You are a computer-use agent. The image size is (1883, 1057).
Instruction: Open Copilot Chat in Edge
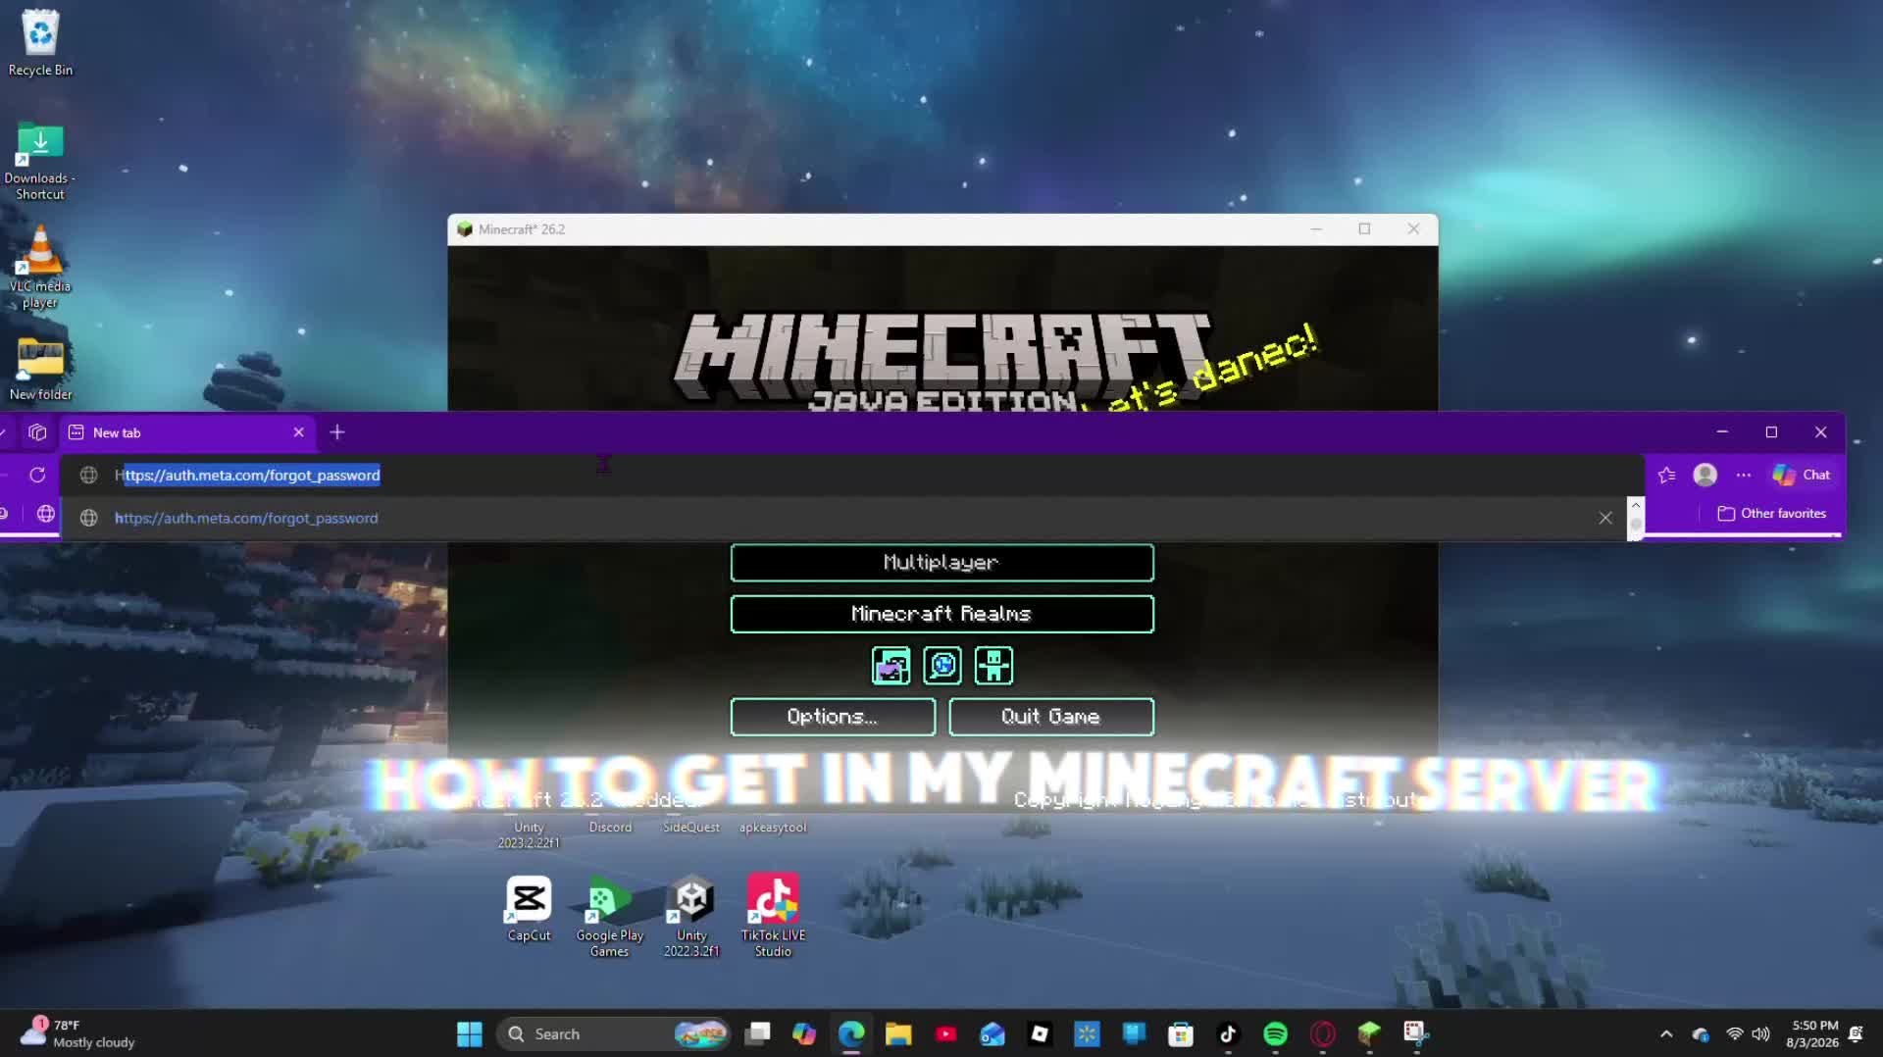1802,475
